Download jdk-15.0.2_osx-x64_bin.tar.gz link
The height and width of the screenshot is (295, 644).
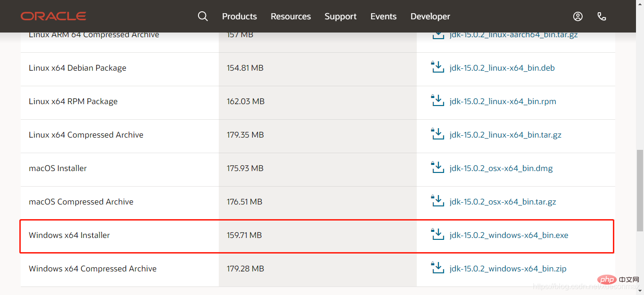pyautogui.click(x=503, y=202)
